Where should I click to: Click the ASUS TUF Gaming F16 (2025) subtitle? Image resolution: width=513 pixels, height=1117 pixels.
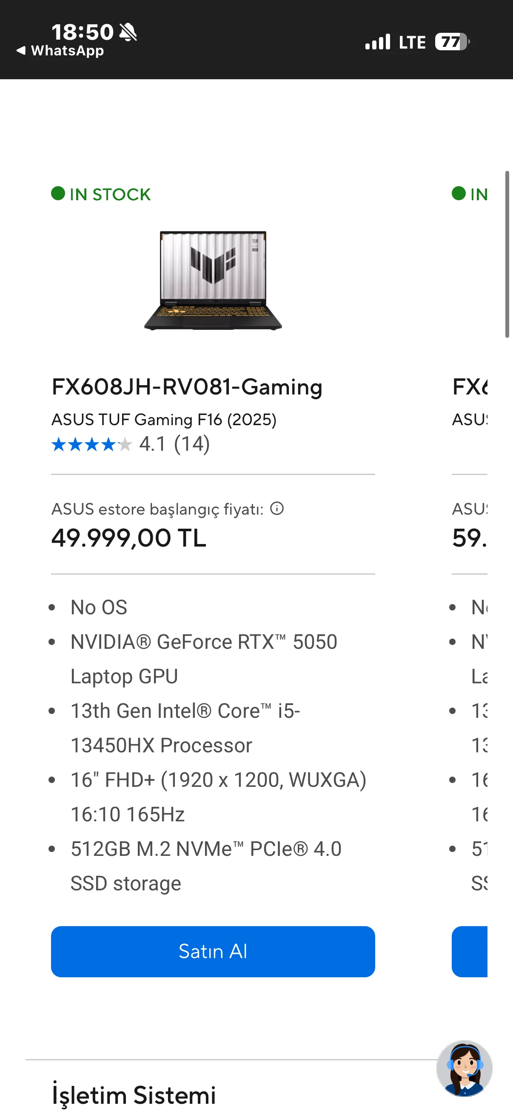(x=164, y=419)
